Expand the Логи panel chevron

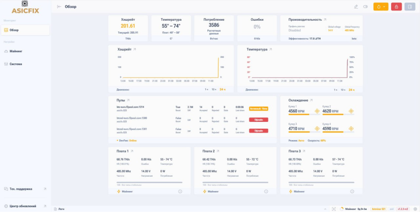pos(325,209)
